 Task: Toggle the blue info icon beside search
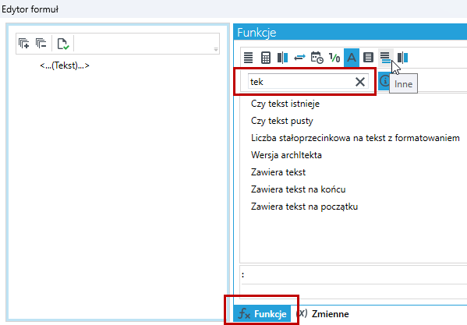coord(384,81)
